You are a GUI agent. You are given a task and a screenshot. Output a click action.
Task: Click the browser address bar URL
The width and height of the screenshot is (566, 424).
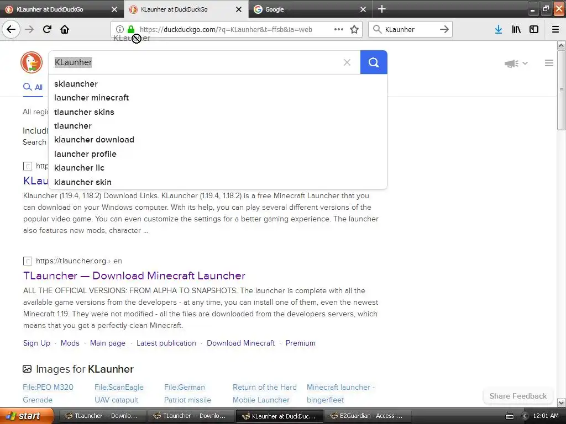pyautogui.click(x=226, y=30)
